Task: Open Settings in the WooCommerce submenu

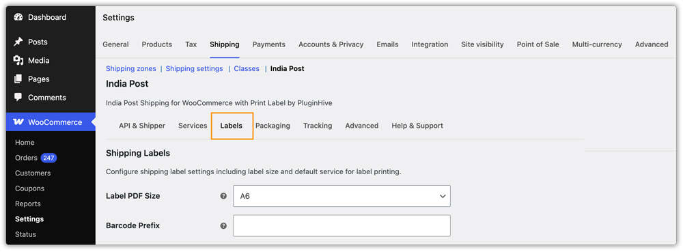Action: coord(29,219)
